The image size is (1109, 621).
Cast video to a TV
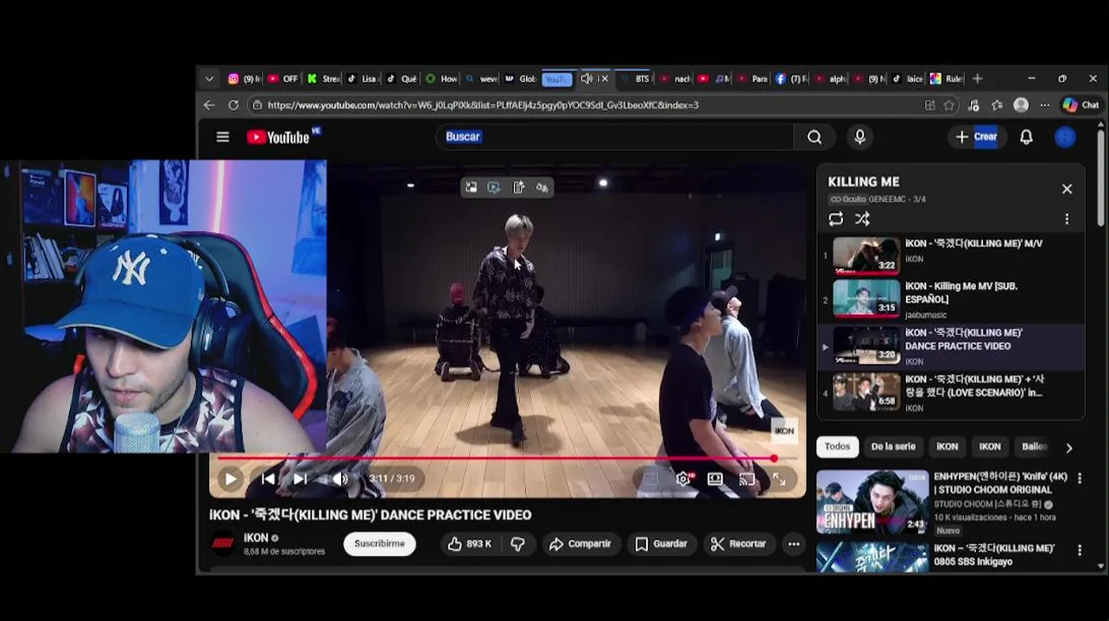(747, 479)
